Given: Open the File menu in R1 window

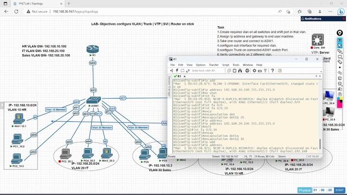Looking at the screenshot, I should (x=172, y=65).
